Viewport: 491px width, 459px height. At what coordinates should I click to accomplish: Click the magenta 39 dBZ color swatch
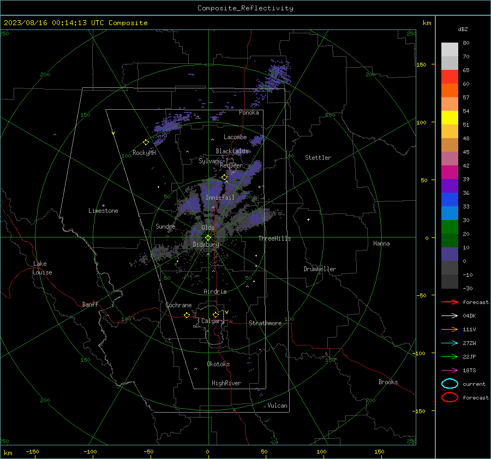(450, 172)
